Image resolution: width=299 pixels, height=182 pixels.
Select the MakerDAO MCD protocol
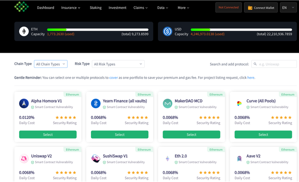pos(191,135)
